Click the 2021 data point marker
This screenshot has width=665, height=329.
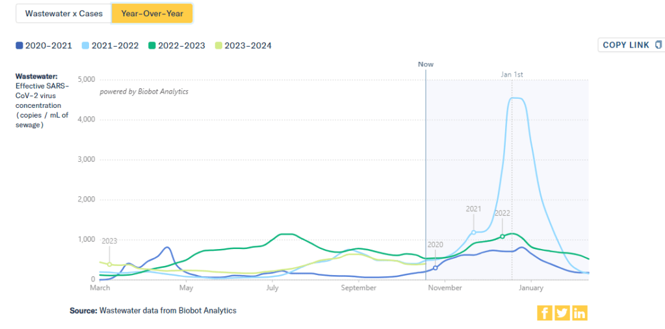(474, 232)
